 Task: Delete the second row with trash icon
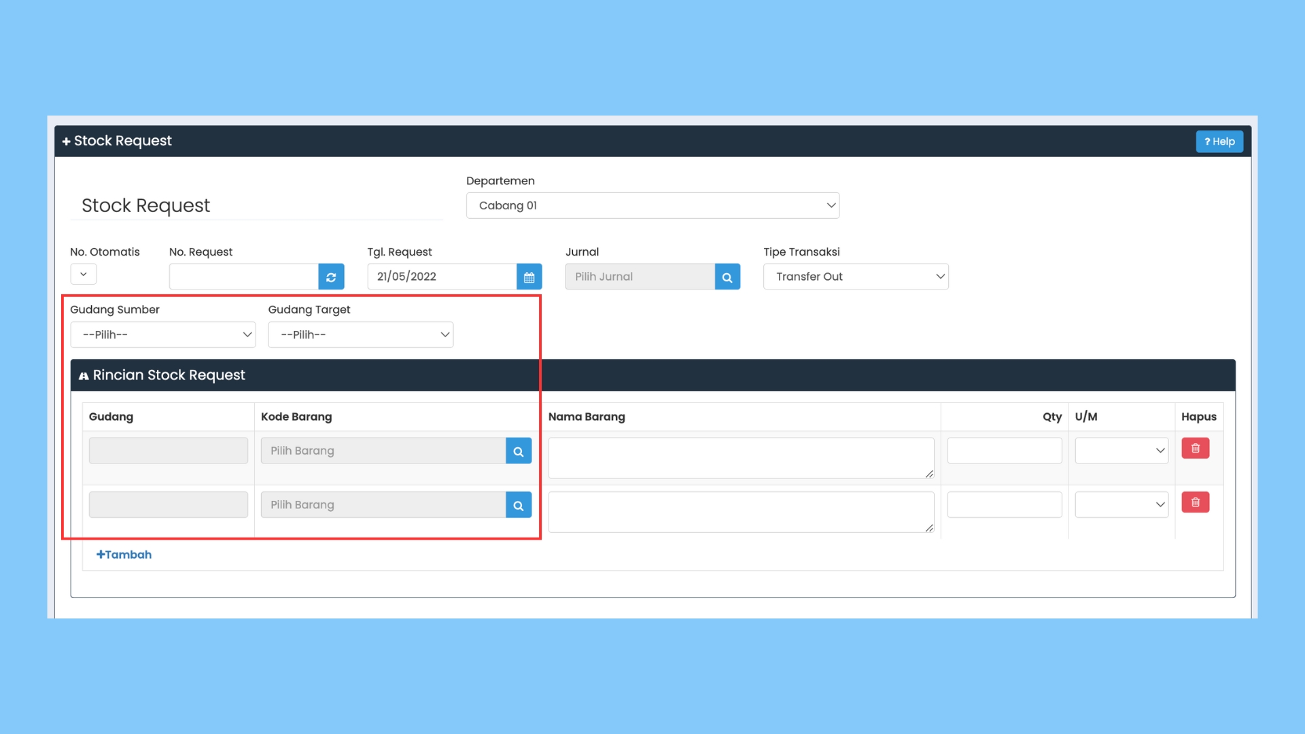[x=1196, y=502]
